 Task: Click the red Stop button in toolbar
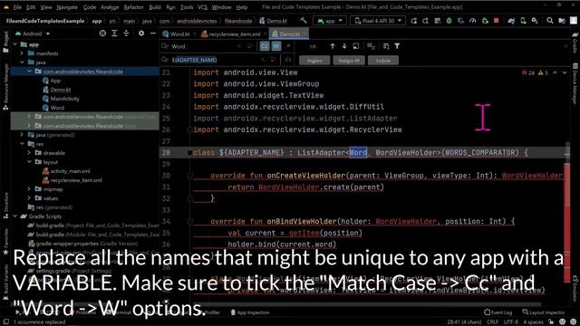(x=497, y=21)
